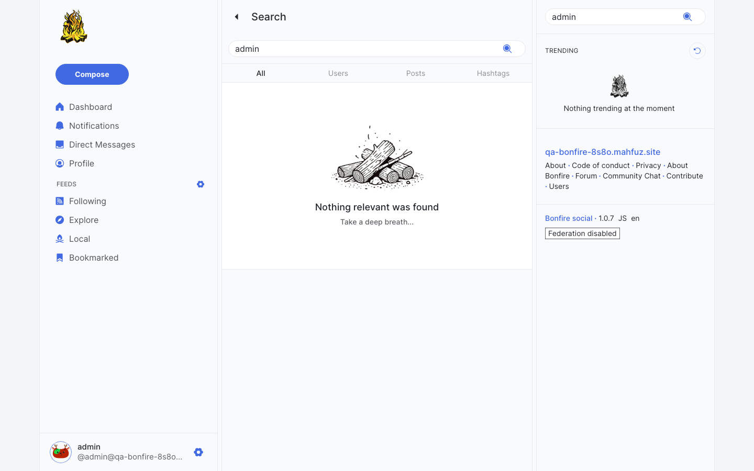Click the Federation disabled badge
754x471 pixels.
point(582,233)
